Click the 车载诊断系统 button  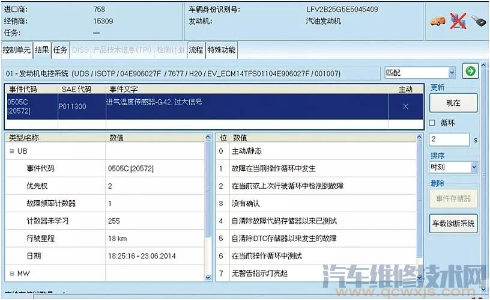pyautogui.click(x=453, y=224)
